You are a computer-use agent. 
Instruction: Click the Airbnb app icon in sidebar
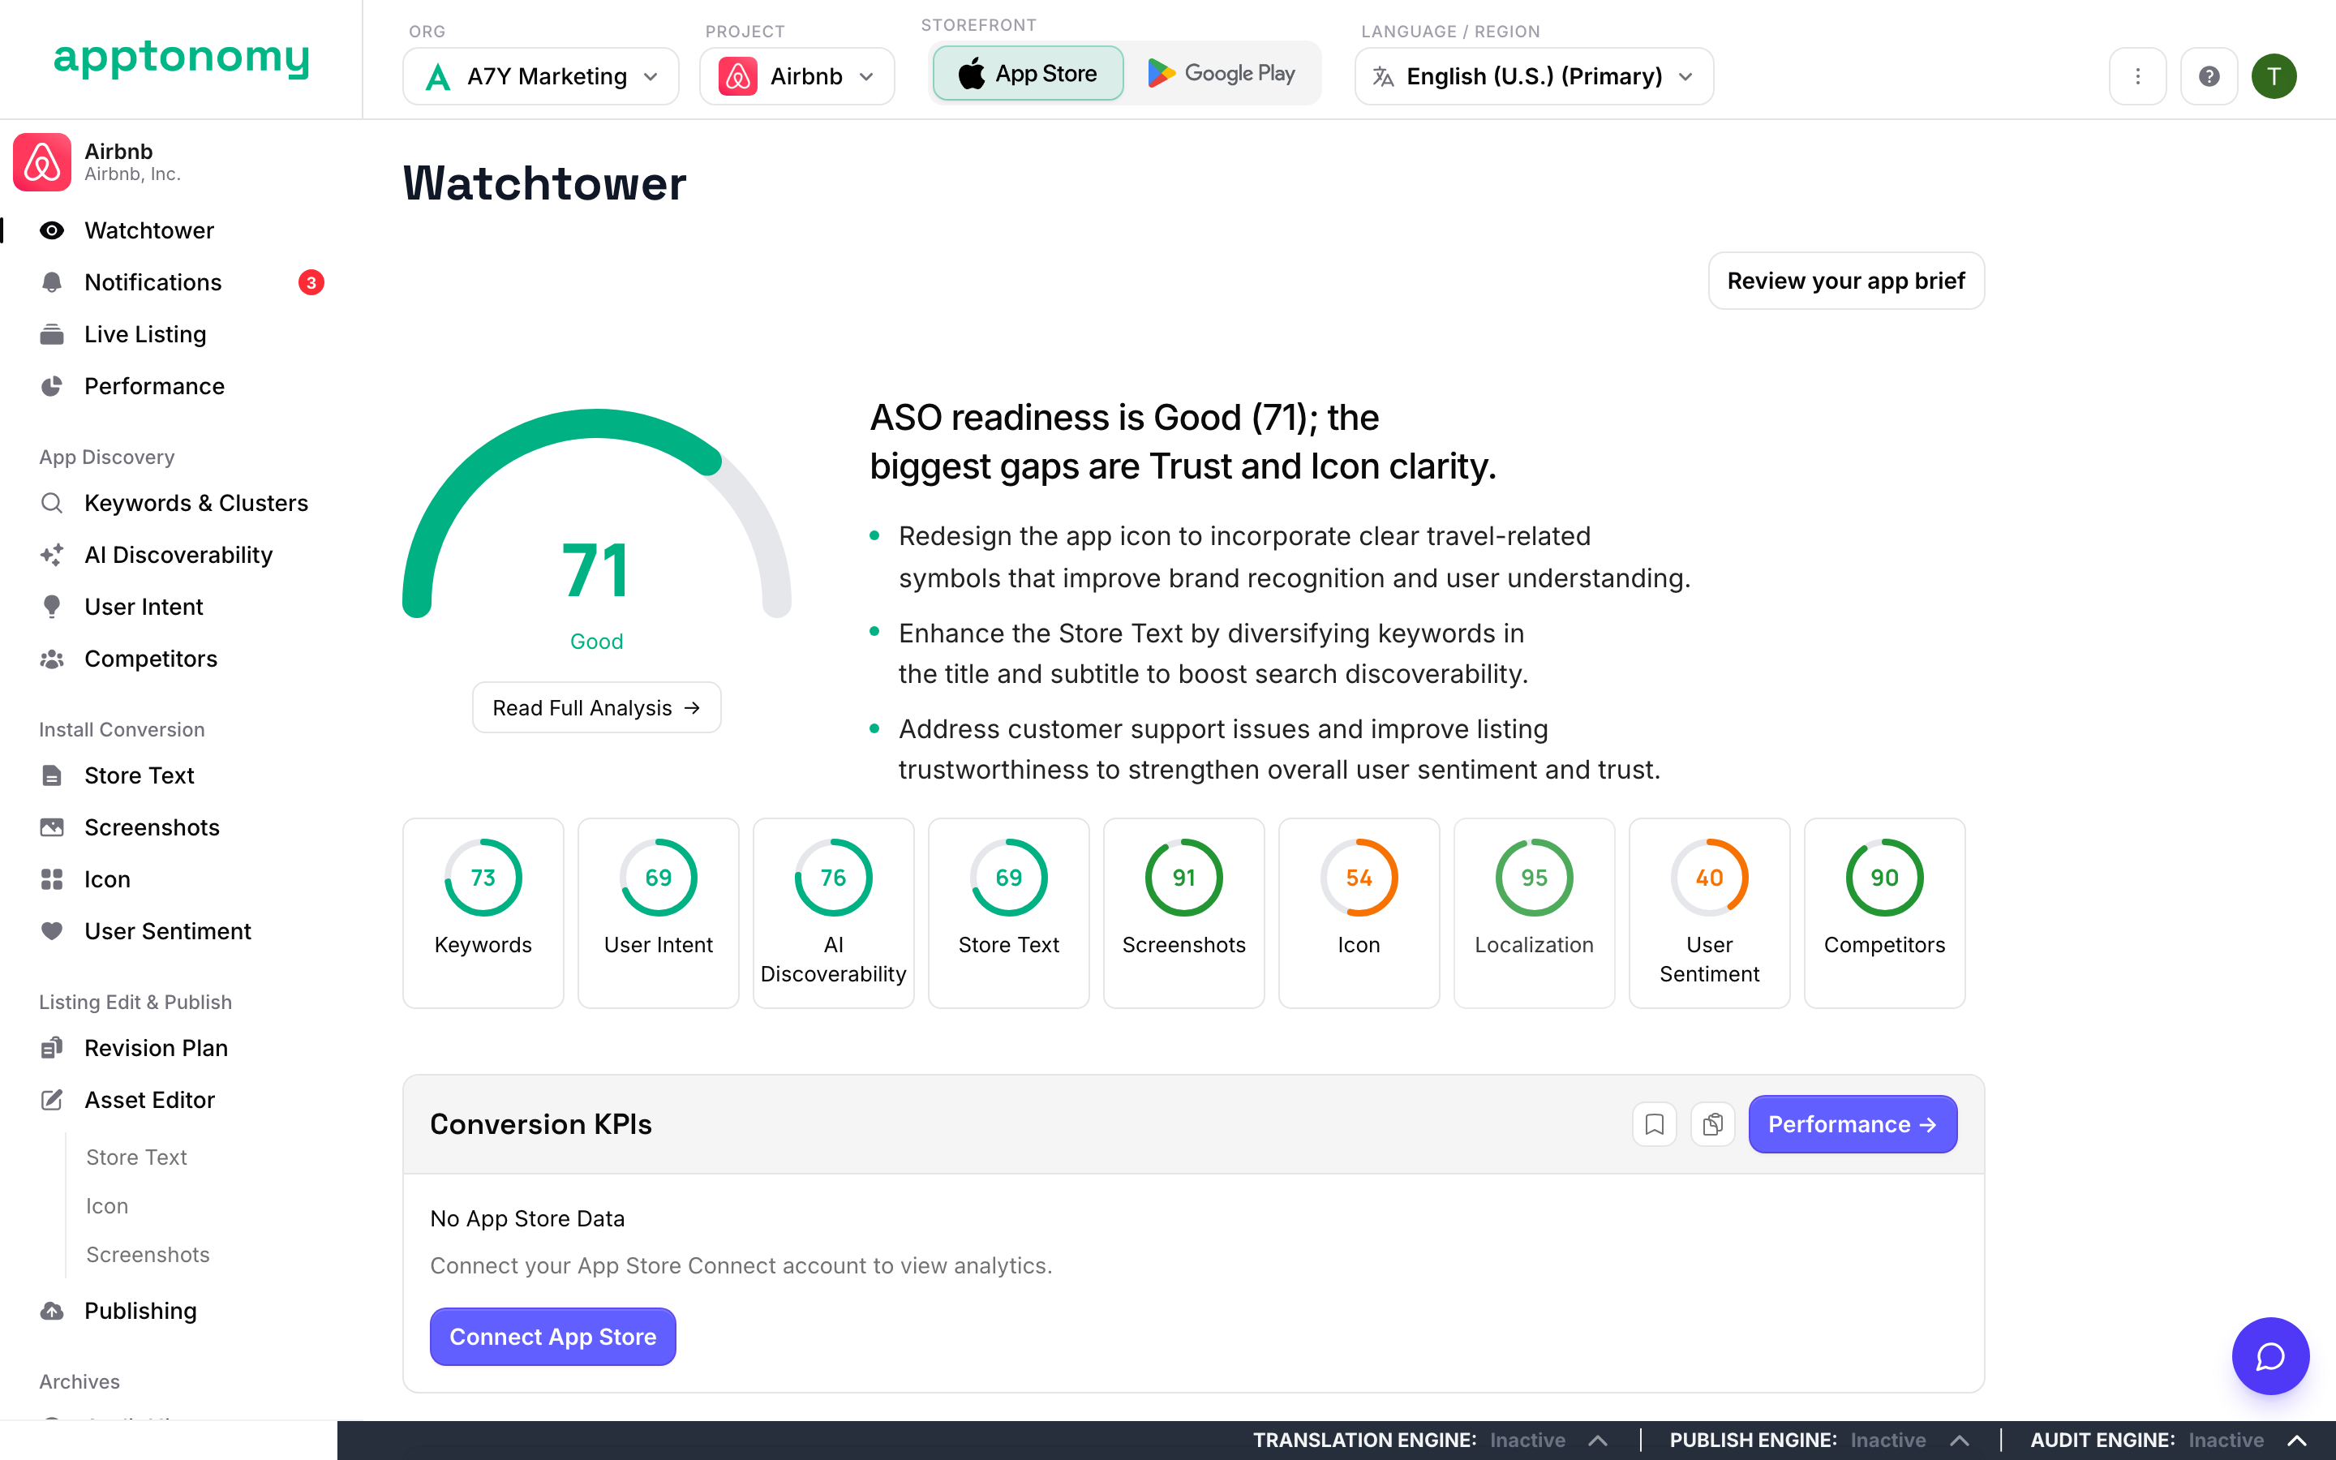pyautogui.click(x=41, y=161)
